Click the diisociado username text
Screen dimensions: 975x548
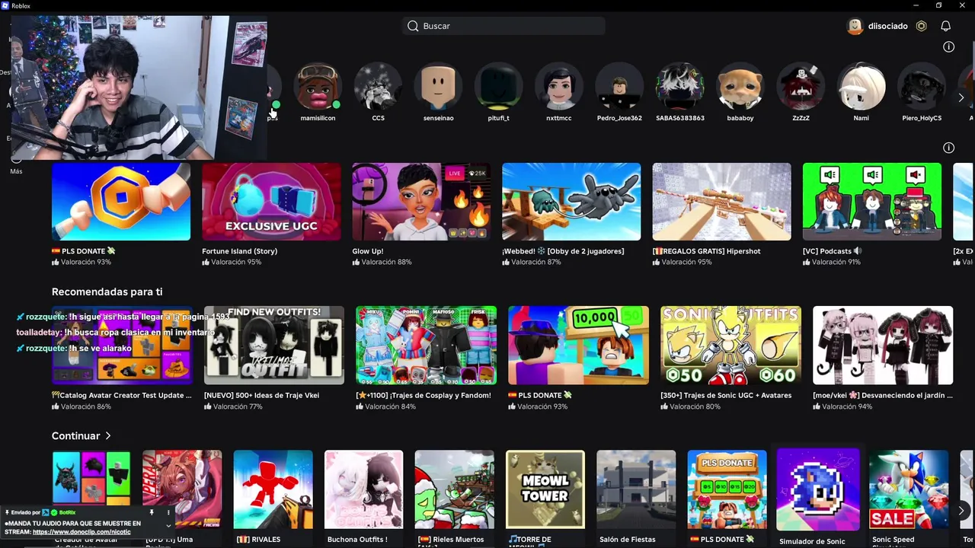(887, 26)
